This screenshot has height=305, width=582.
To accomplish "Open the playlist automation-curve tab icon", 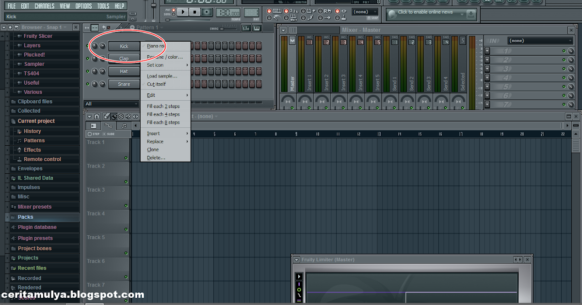I will pyautogui.click(x=108, y=125).
